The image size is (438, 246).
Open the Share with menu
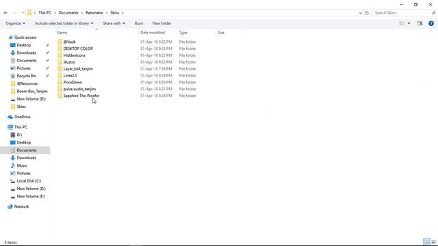point(114,23)
